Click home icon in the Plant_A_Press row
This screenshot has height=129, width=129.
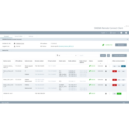[106, 71]
